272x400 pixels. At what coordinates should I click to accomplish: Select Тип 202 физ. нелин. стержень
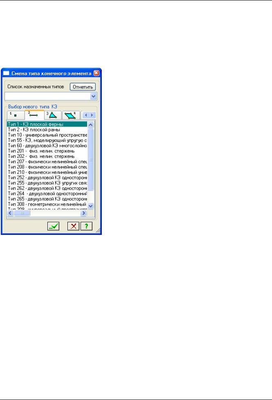pos(47,156)
